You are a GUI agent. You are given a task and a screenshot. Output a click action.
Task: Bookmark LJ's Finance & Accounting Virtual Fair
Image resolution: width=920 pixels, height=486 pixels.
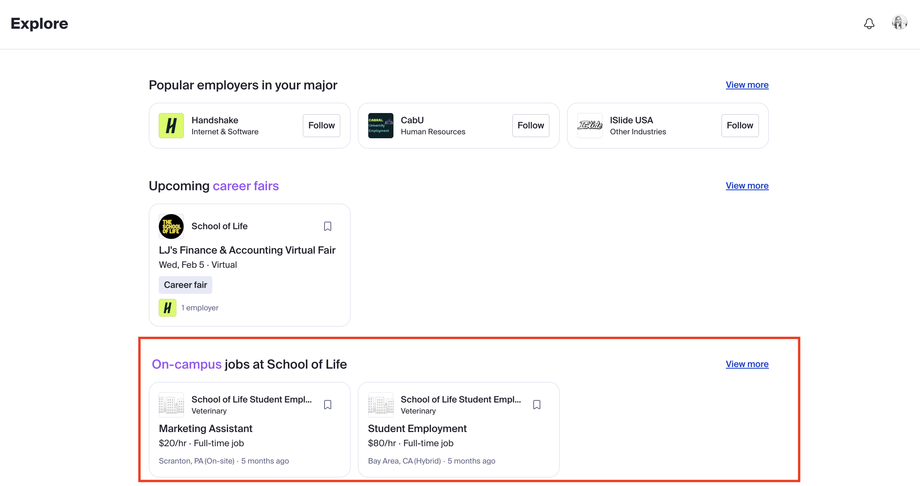pos(327,226)
